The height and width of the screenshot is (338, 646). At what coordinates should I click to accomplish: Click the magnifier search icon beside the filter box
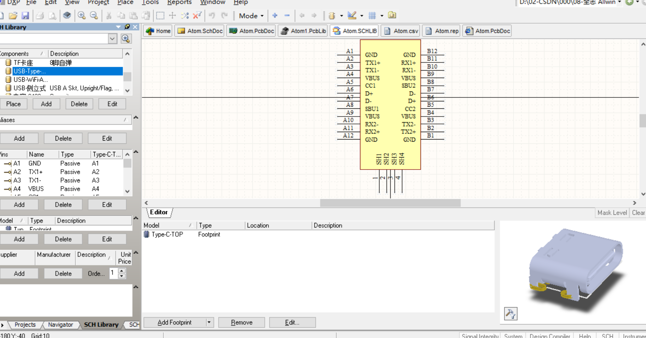pyautogui.click(x=126, y=38)
